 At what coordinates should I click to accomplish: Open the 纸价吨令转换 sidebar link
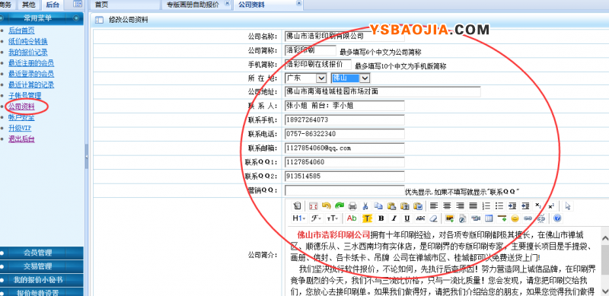28,41
